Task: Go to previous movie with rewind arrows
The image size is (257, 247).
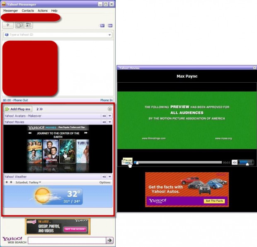Action: (x=30, y=133)
